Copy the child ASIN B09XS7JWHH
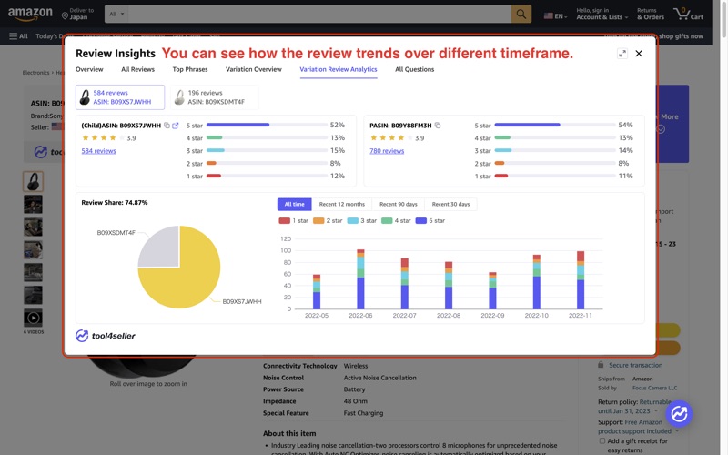Image resolution: width=728 pixels, height=455 pixels. point(167,126)
